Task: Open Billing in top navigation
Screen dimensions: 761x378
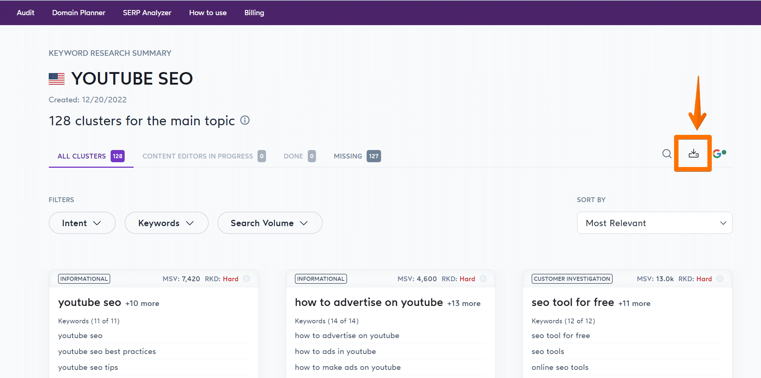Action: point(254,13)
